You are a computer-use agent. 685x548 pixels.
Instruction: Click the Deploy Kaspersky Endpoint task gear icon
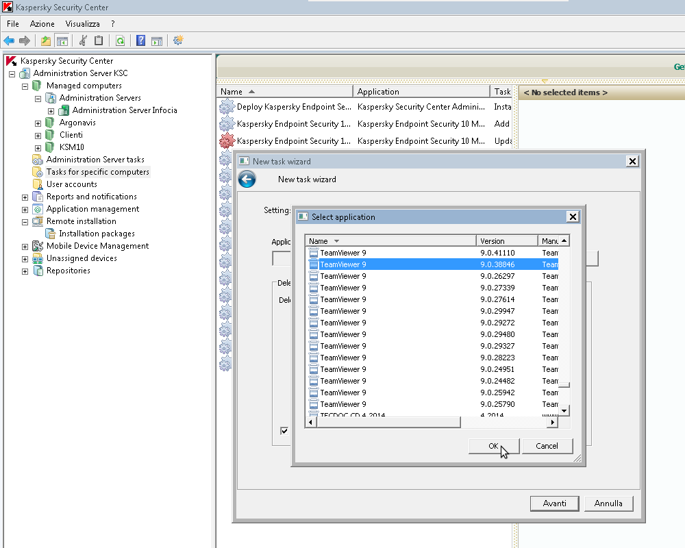tap(226, 107)
